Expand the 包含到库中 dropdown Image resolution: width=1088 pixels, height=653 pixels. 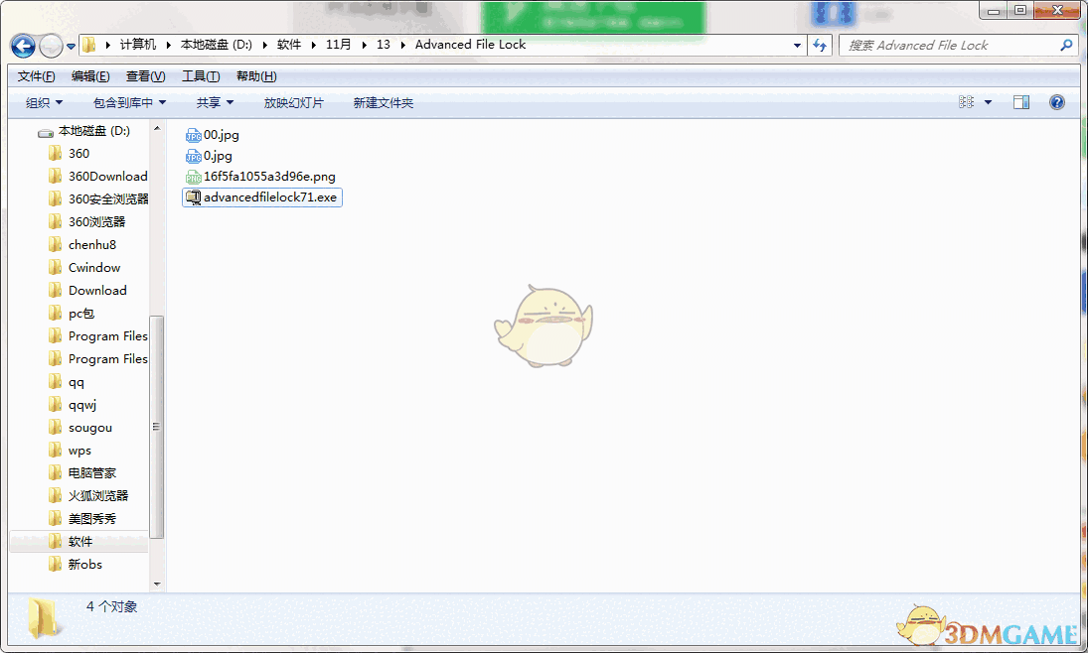[x=128, y=101]
